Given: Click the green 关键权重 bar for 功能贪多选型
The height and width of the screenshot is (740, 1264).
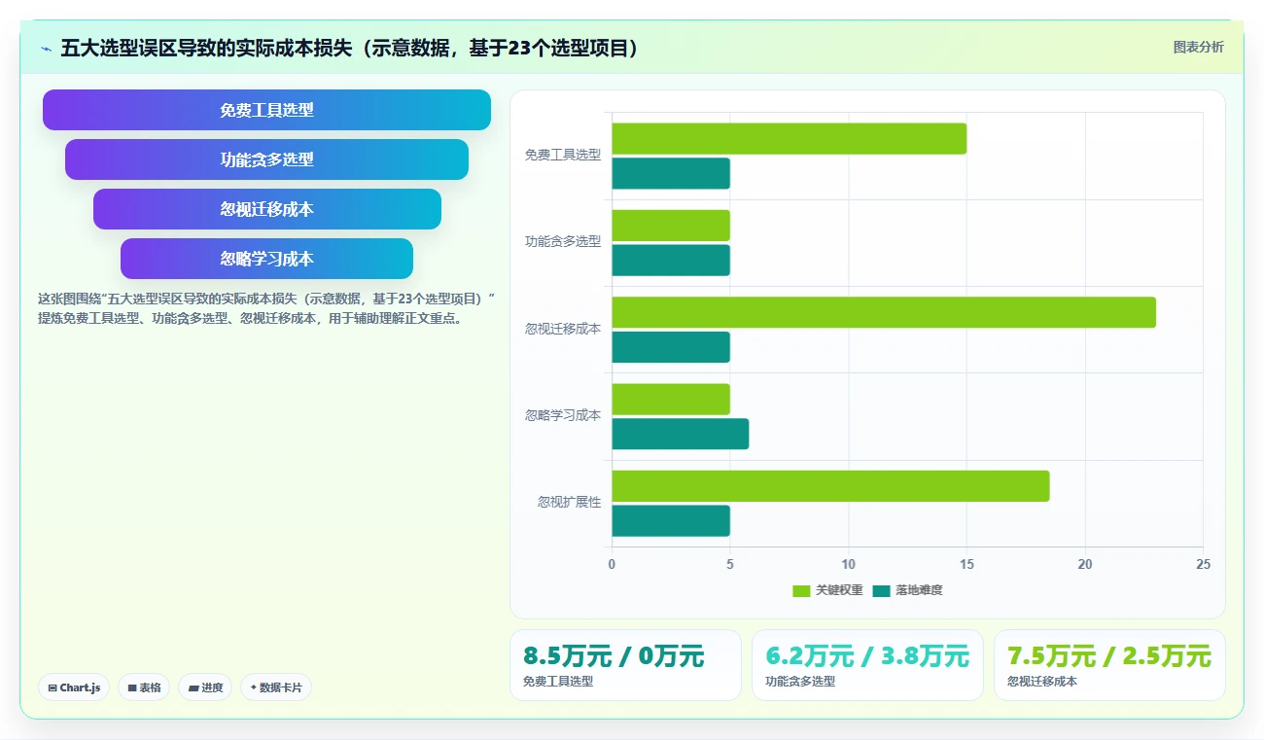Looking at the screenshot, I should coord(670,226).
